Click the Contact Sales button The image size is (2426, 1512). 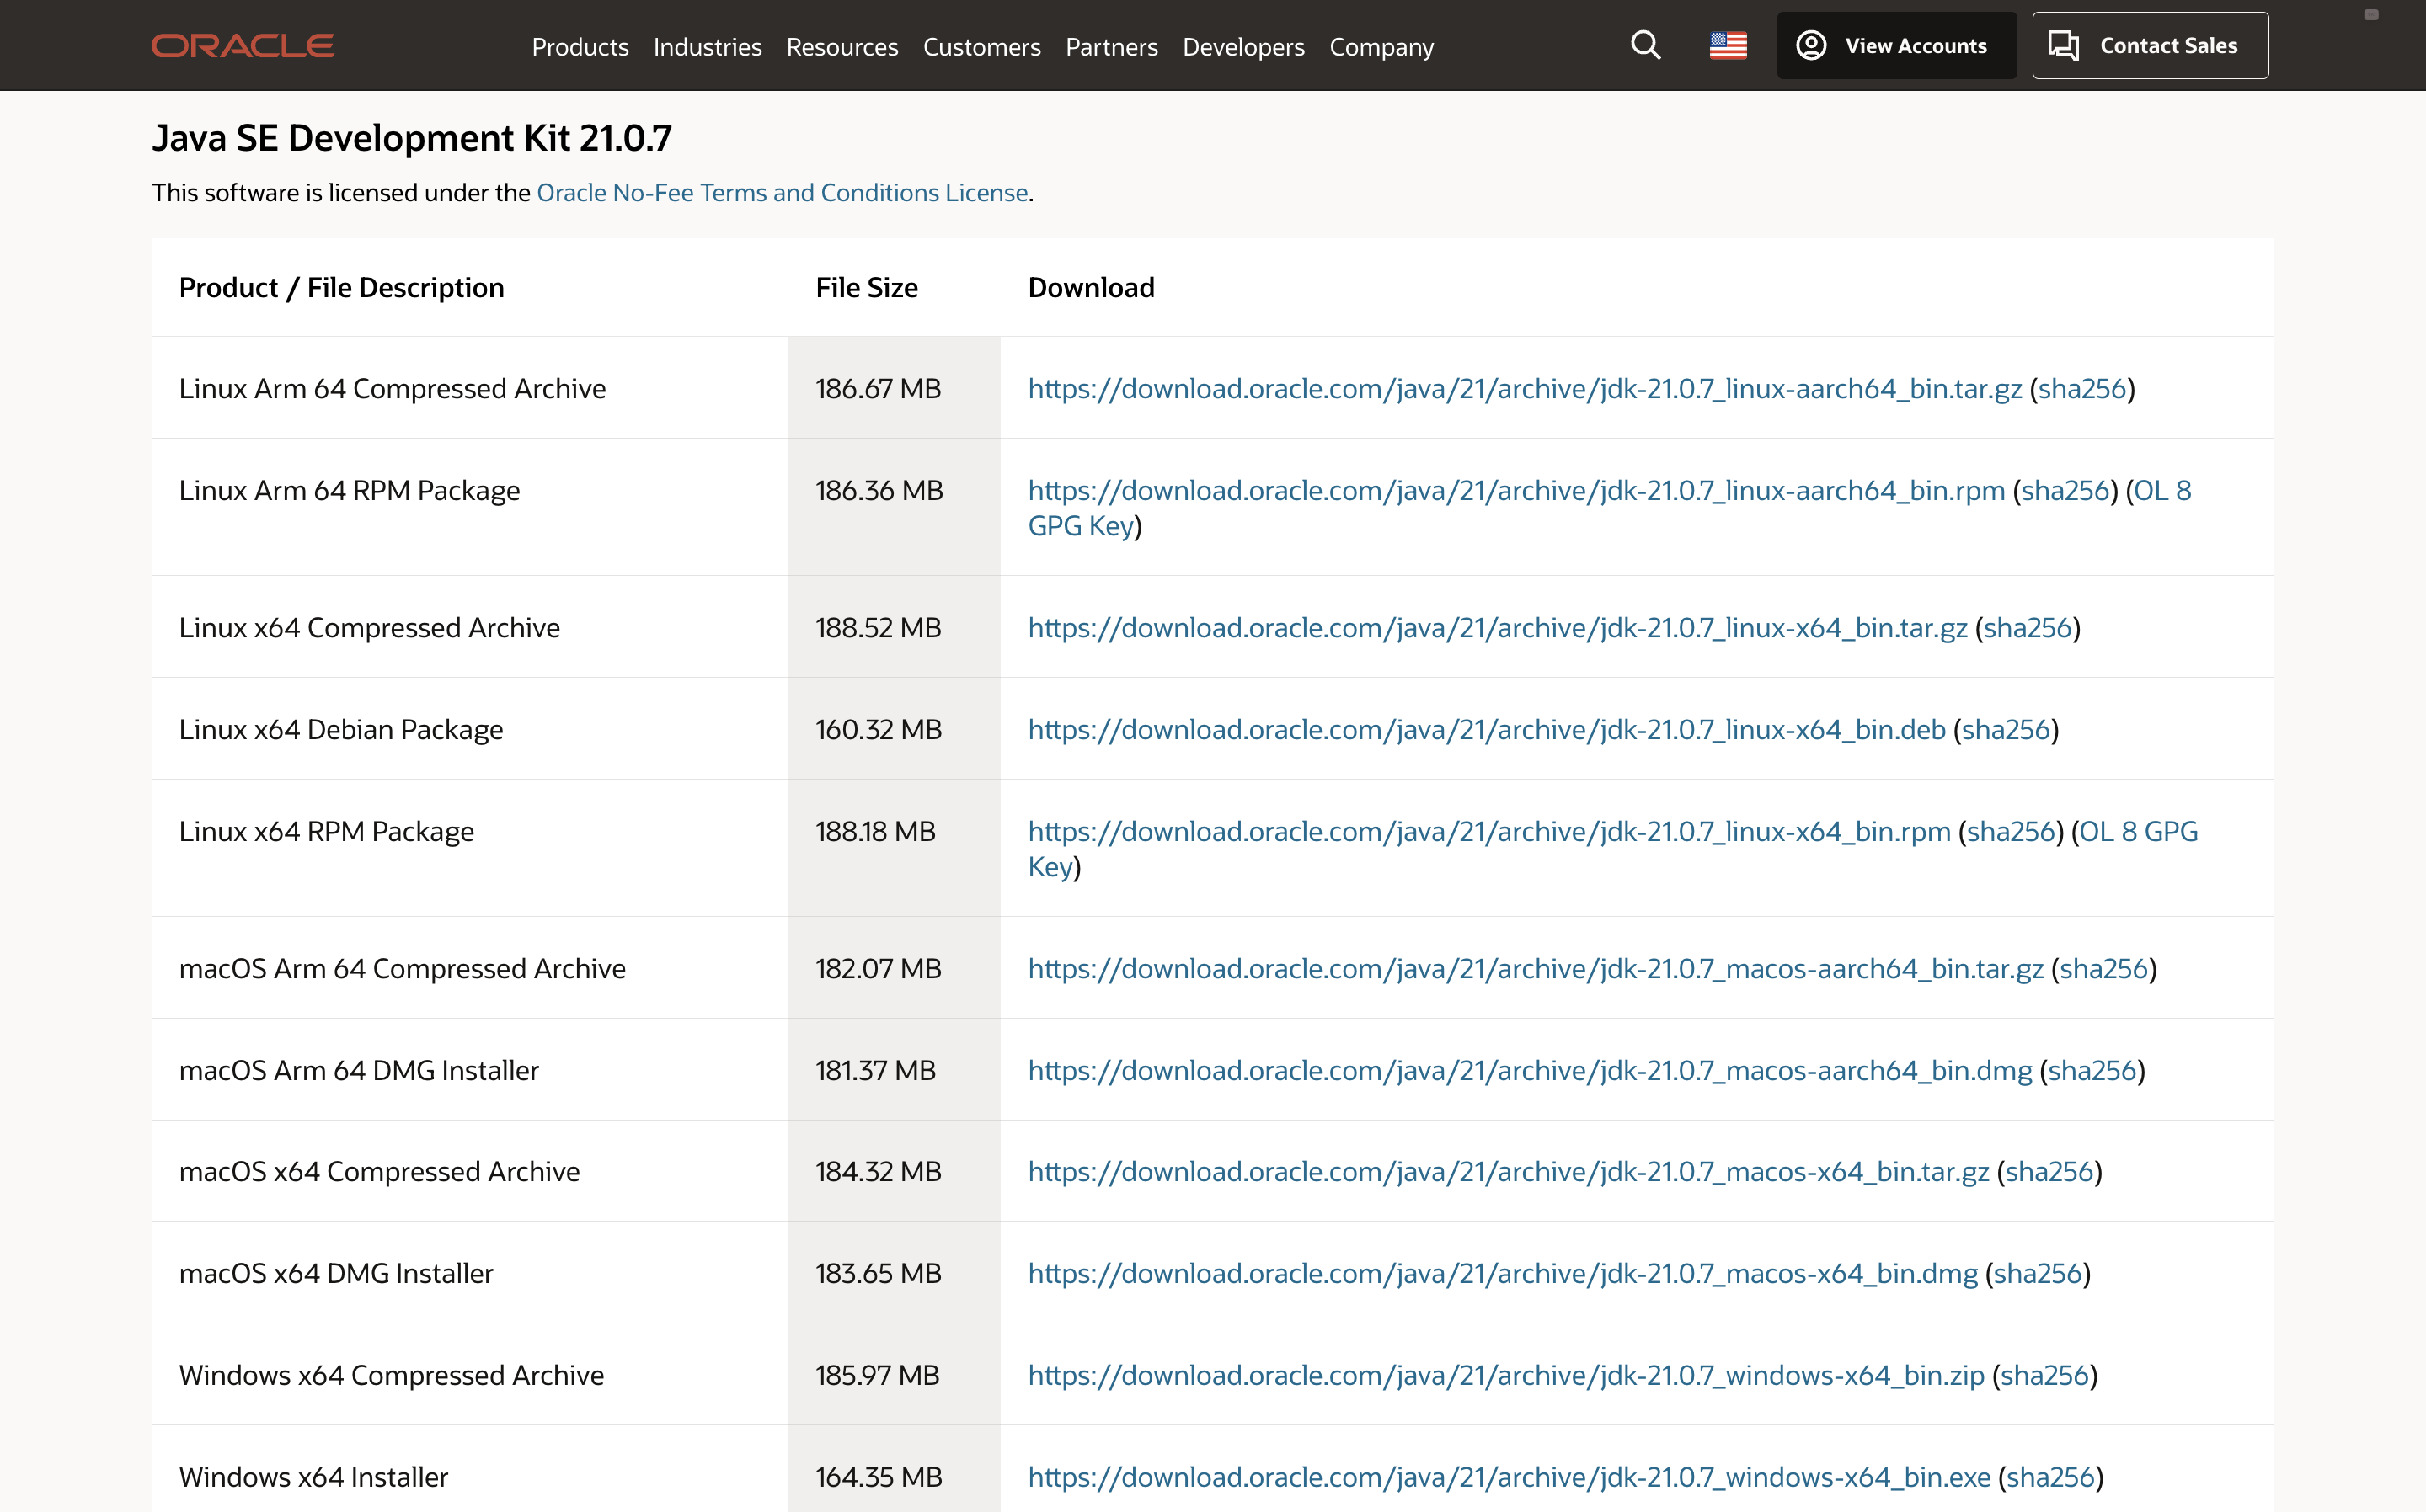(2149, 46)
